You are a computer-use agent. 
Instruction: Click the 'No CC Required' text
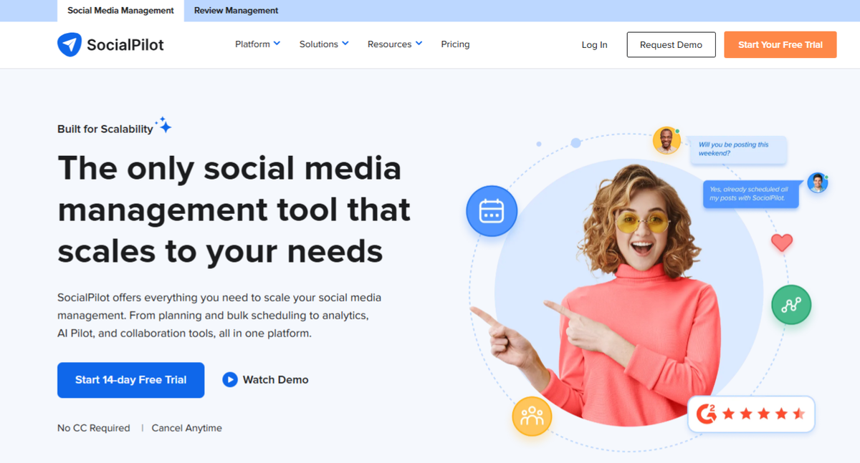click(x=94, y=428)
